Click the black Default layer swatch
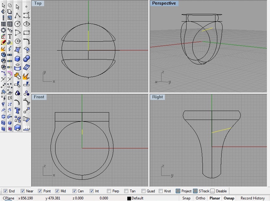 [x=129, y=199]
